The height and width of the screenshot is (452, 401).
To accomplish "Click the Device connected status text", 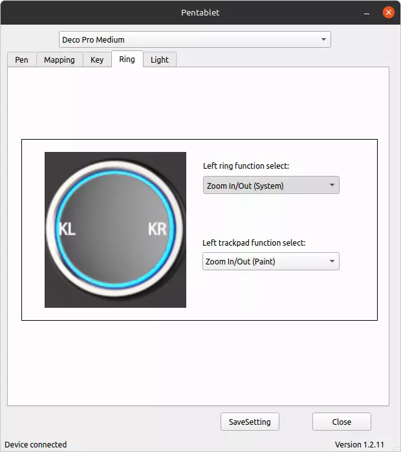I will 36,444.
